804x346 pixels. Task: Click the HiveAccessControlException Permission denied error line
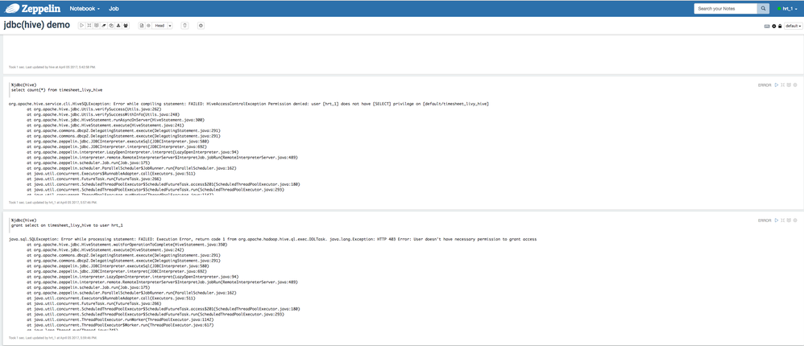(249, 104)
